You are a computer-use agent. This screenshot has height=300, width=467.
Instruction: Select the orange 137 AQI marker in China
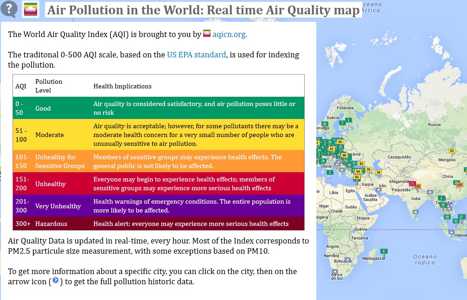pyautogui.click(x=460, y=185)
